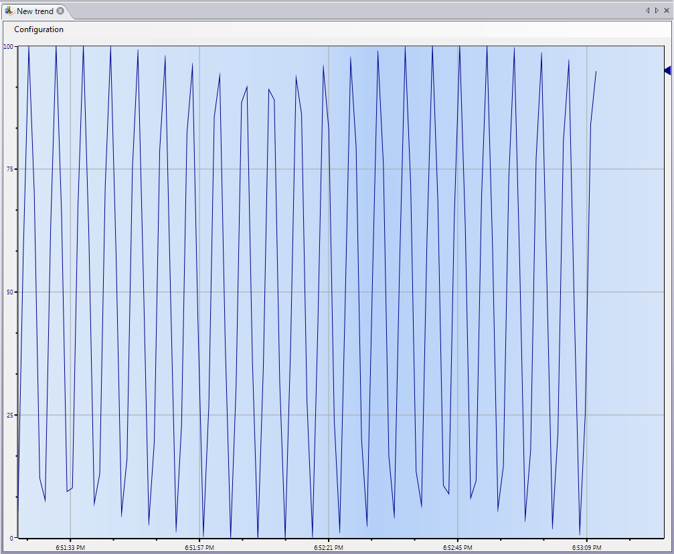
Task: Open the Configuration menu
Action: [39, 29]
